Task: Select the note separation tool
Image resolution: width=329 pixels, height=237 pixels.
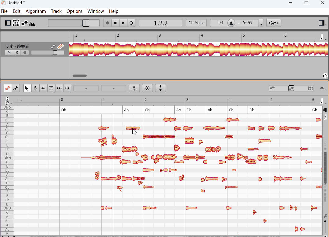Action: [x=67, y=88]
